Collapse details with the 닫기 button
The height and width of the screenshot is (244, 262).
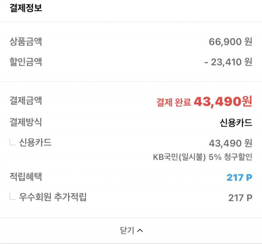point(131,230)
